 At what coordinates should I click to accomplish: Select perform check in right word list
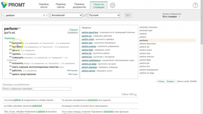click(x=146, y=50)
